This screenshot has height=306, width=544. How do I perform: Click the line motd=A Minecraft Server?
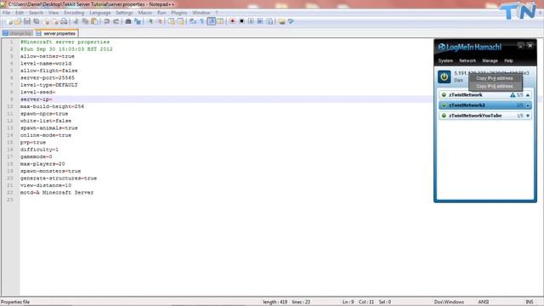point(57,193)
